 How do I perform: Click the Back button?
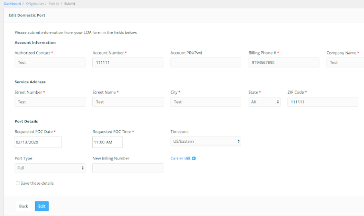coord(24,206)
